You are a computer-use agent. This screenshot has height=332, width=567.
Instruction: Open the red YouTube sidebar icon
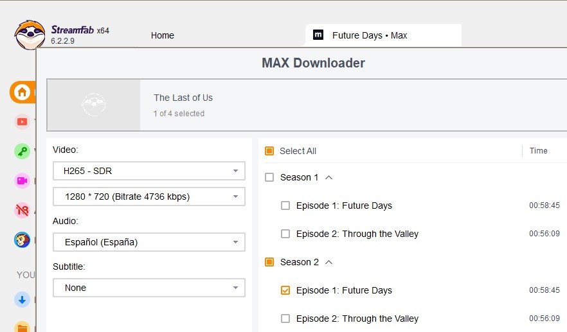point(22,122)
